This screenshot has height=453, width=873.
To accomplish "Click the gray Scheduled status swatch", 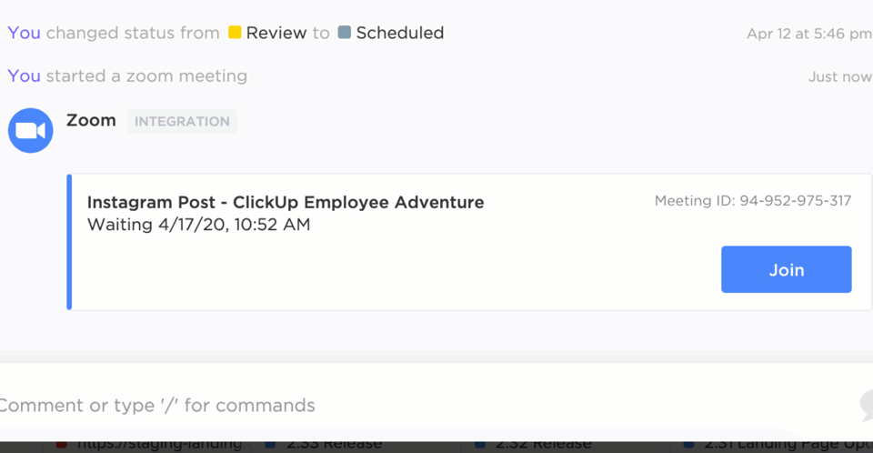I will [x=344, y=33].
